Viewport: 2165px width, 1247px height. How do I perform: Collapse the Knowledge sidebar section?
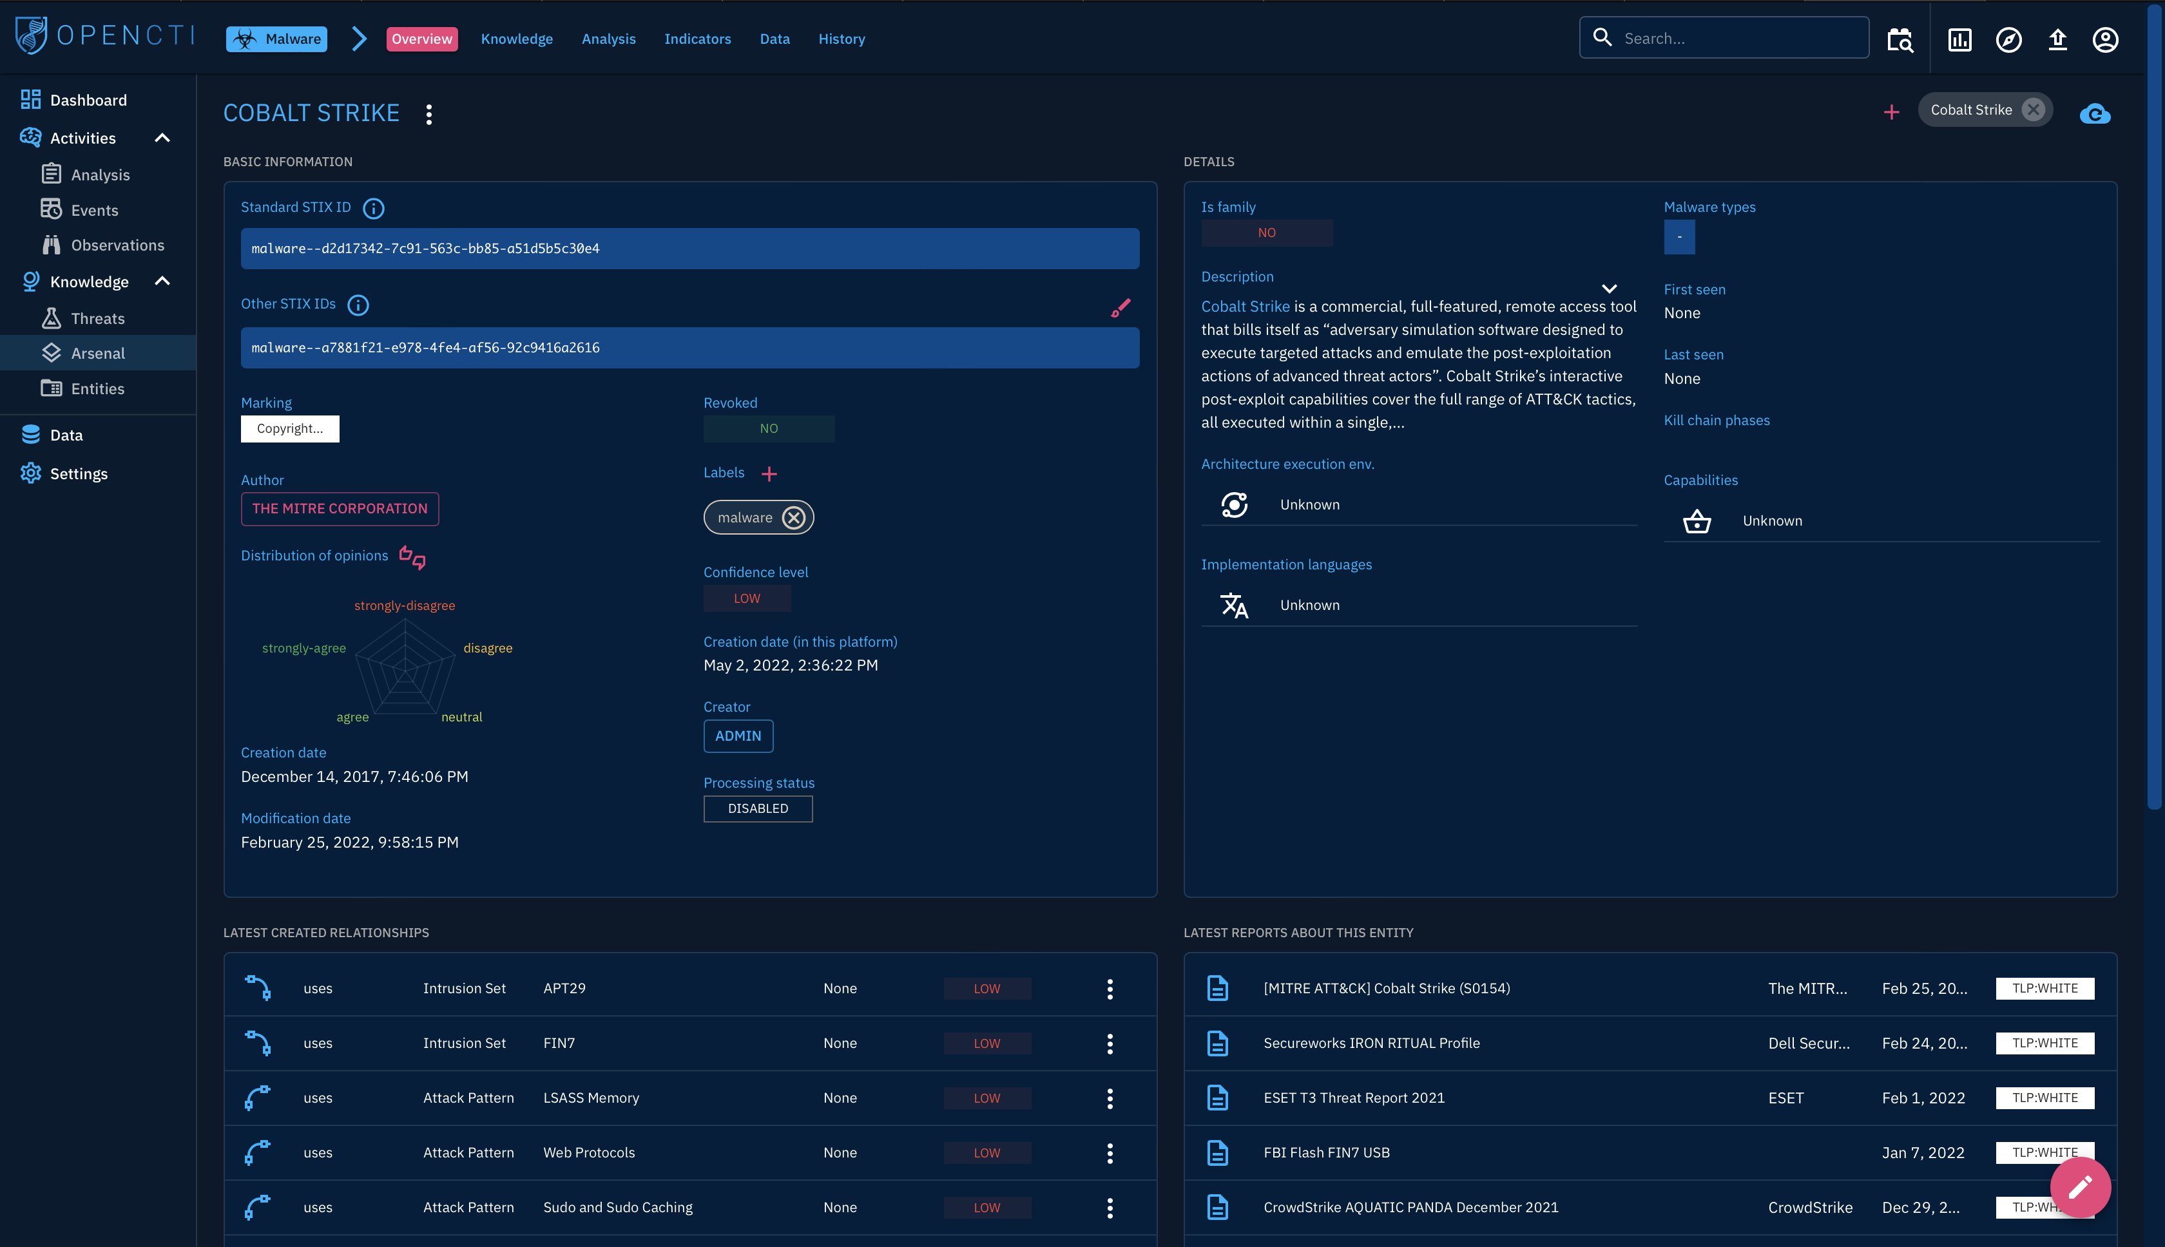(x=162, y=281)
